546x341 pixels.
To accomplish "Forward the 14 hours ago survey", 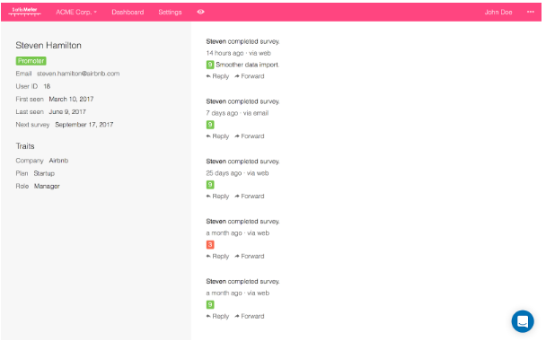I will pyautogui.click(x=250, y=76).
